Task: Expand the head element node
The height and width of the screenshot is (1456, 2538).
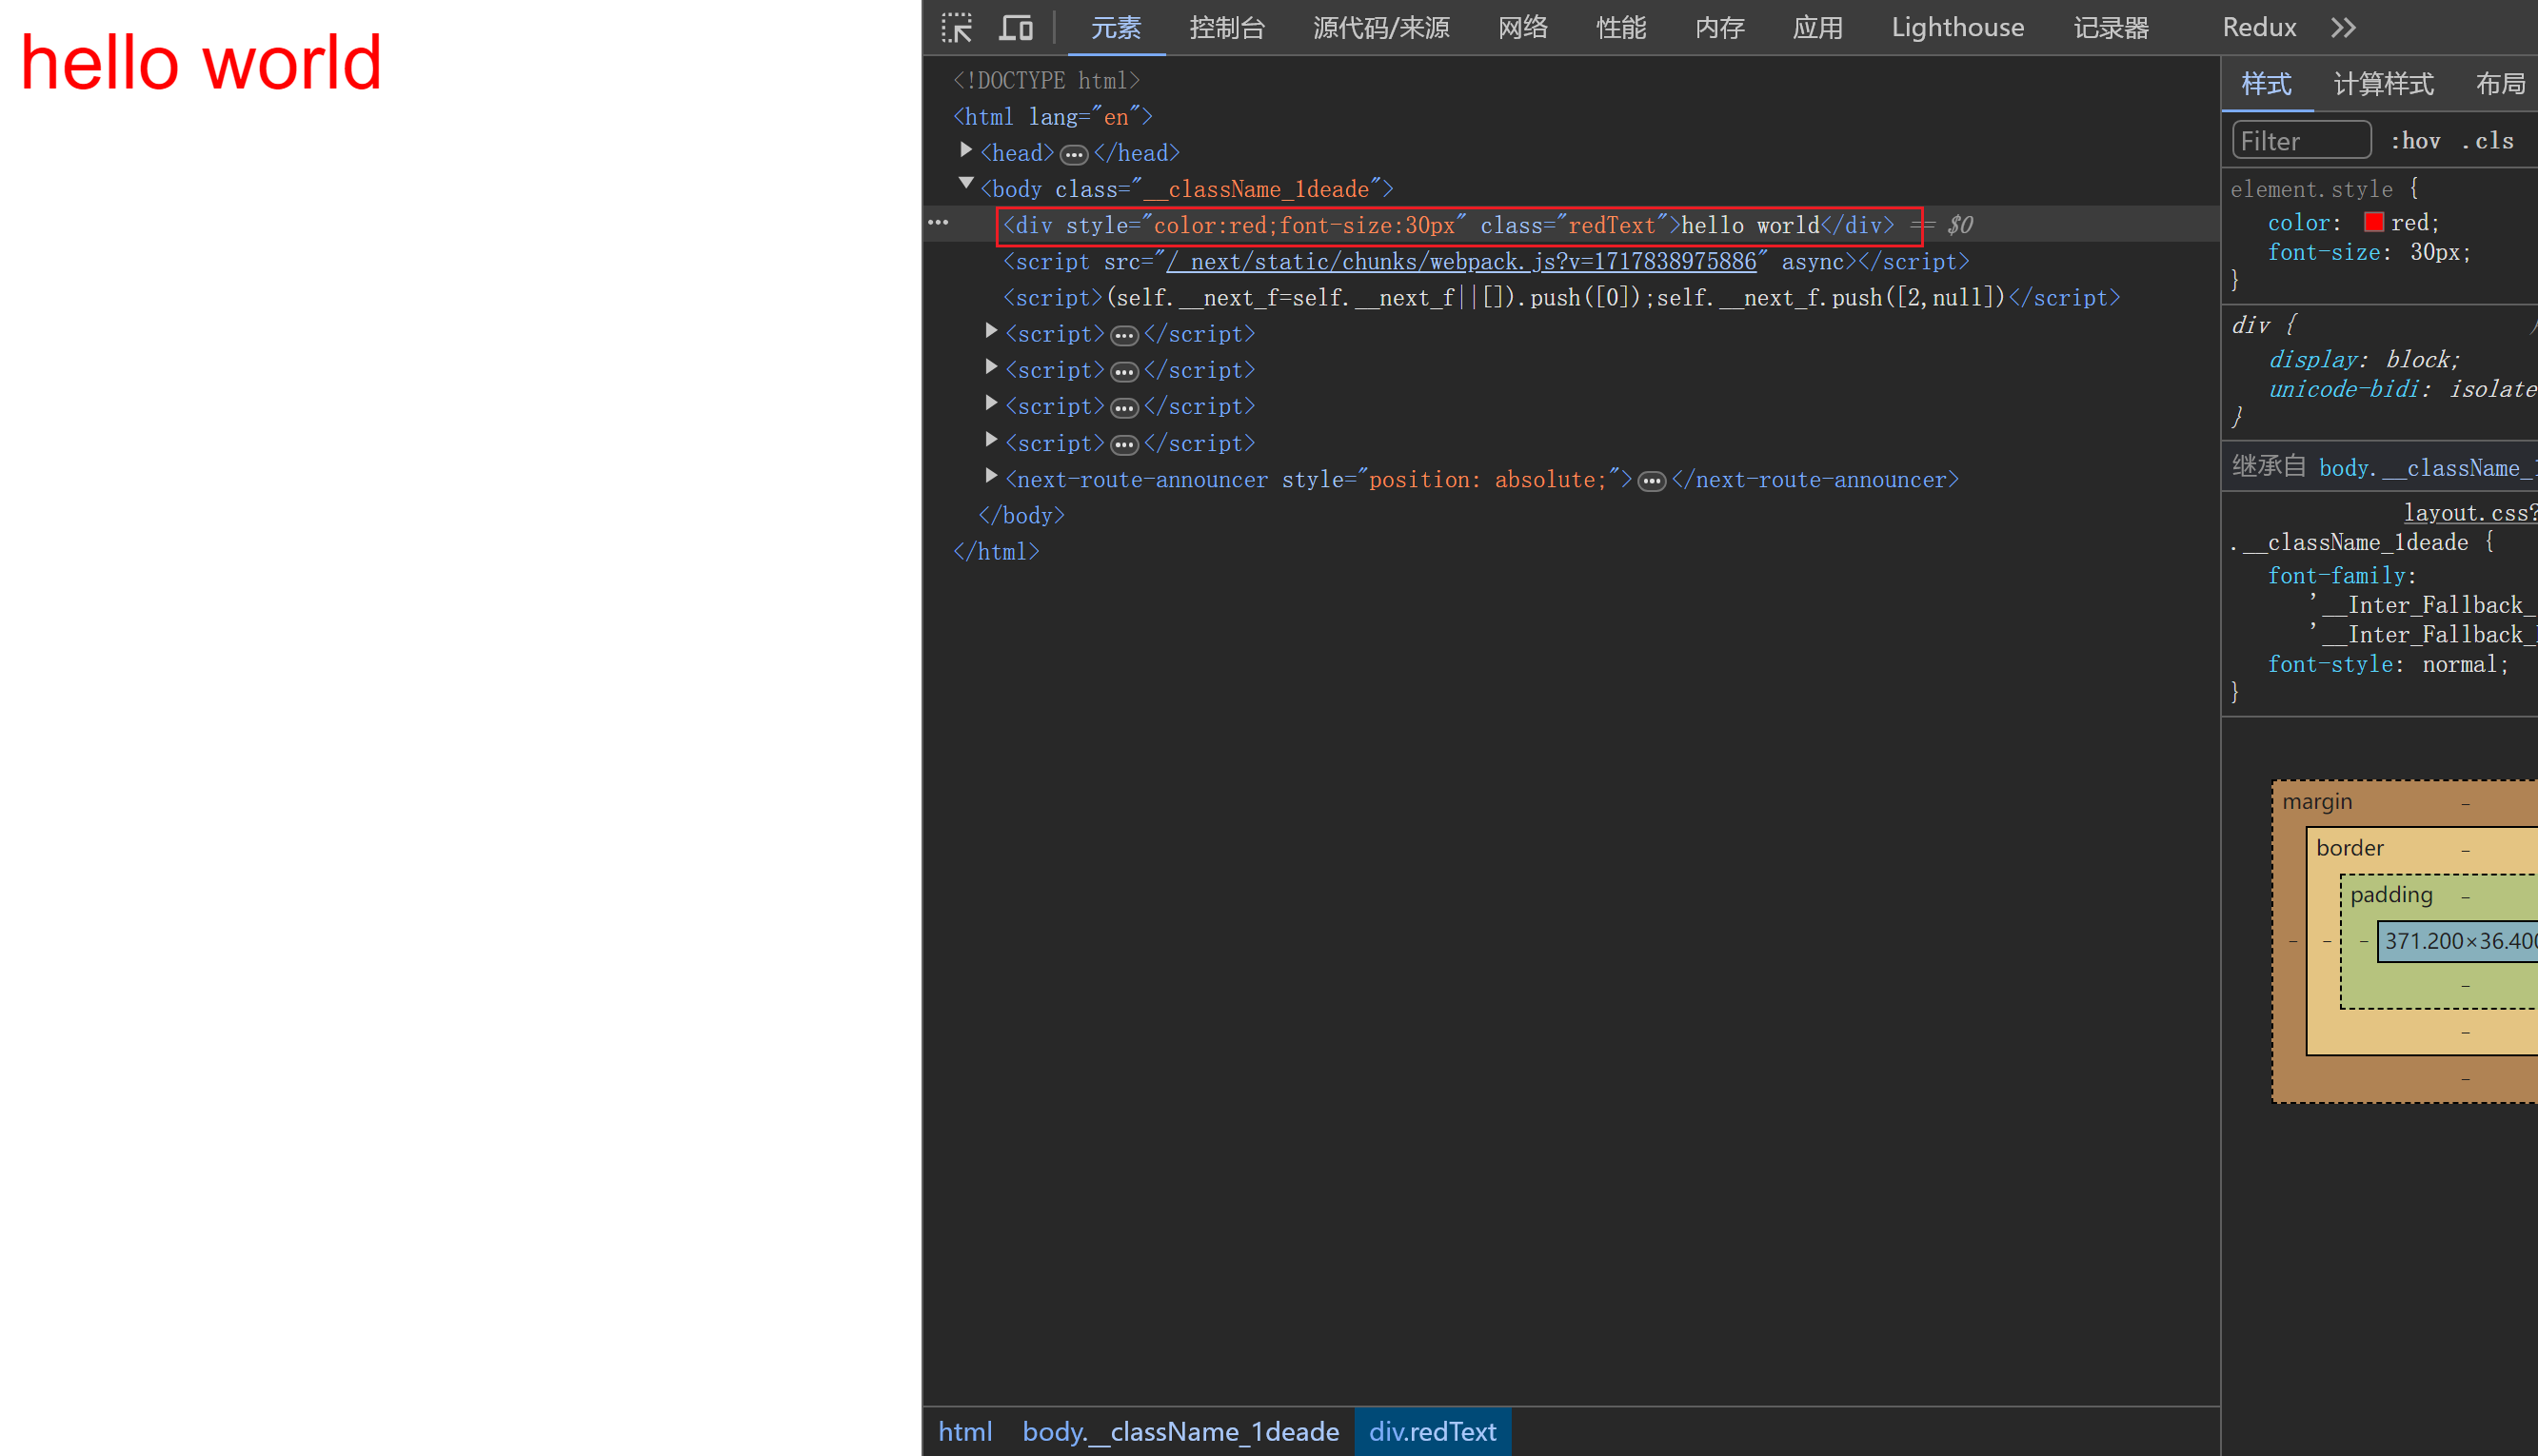Action: (965, 150)
